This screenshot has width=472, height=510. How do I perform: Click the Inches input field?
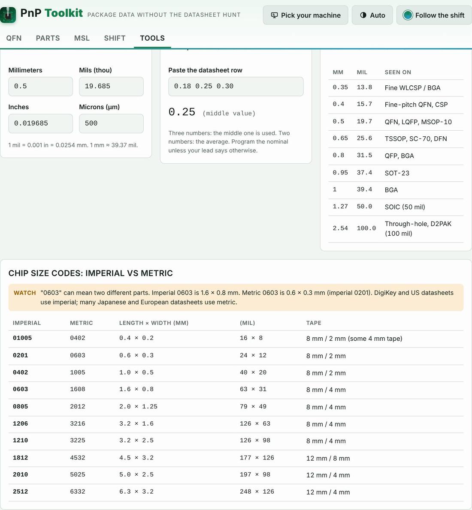pos(41,123)
